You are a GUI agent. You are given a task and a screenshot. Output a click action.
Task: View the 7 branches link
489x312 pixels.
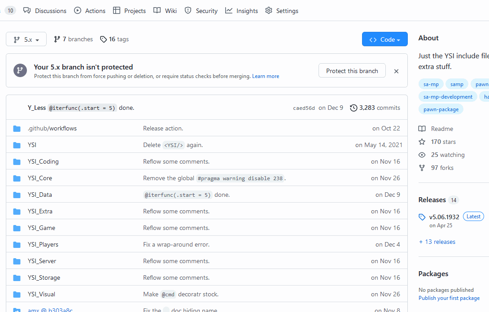73,39
